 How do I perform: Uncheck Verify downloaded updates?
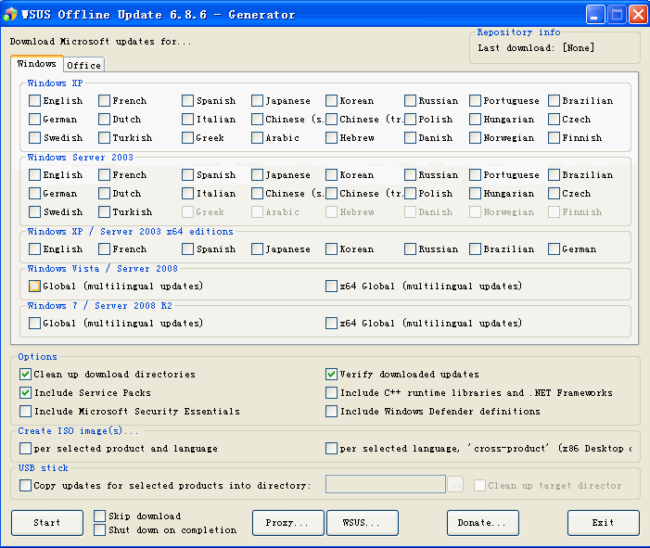[x=332, y=375]
